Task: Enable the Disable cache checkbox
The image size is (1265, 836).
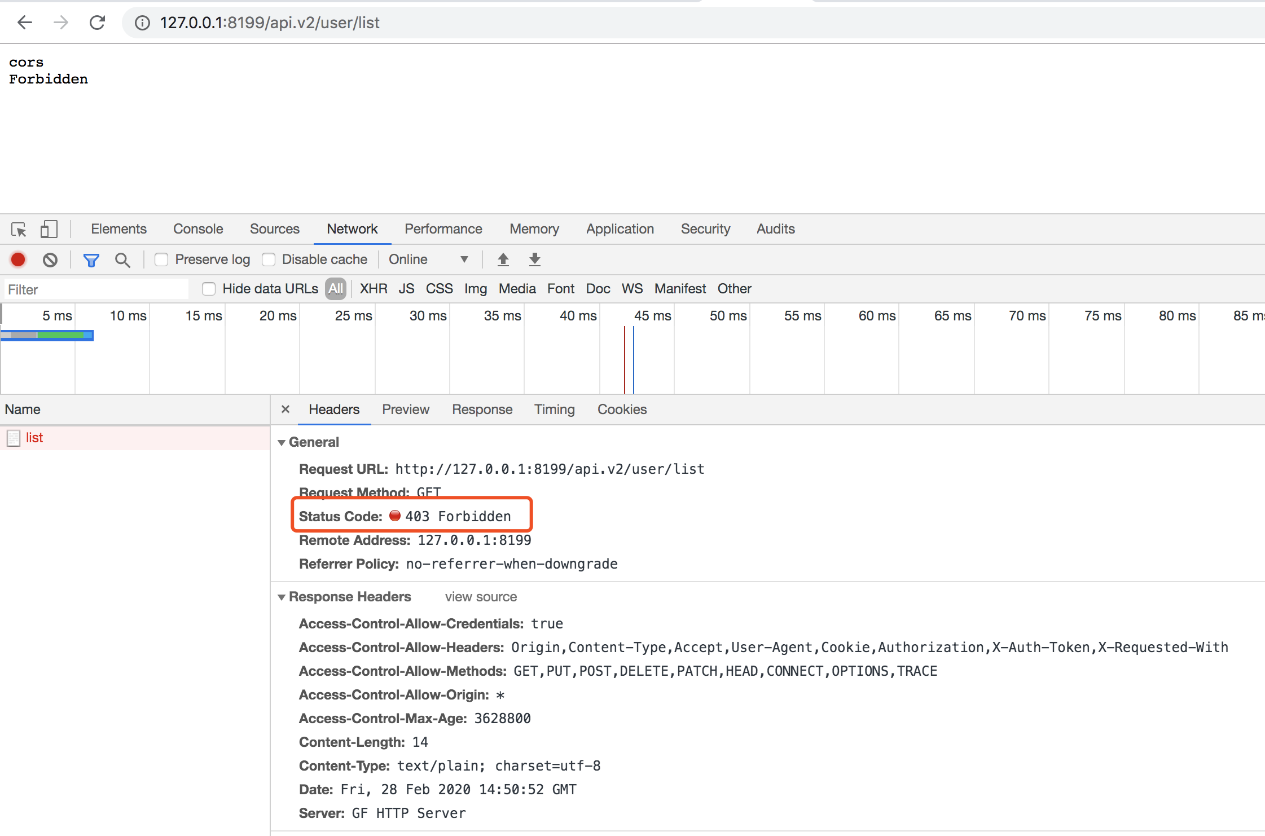Action: 269,259
